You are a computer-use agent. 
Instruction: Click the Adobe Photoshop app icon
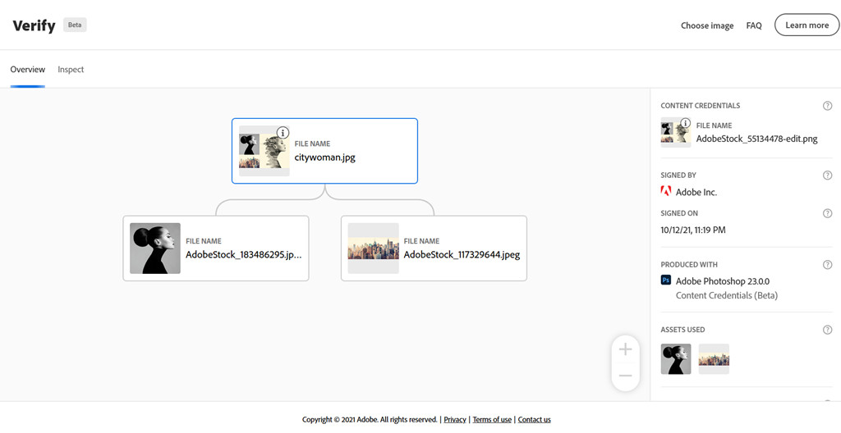coord(666,280)
